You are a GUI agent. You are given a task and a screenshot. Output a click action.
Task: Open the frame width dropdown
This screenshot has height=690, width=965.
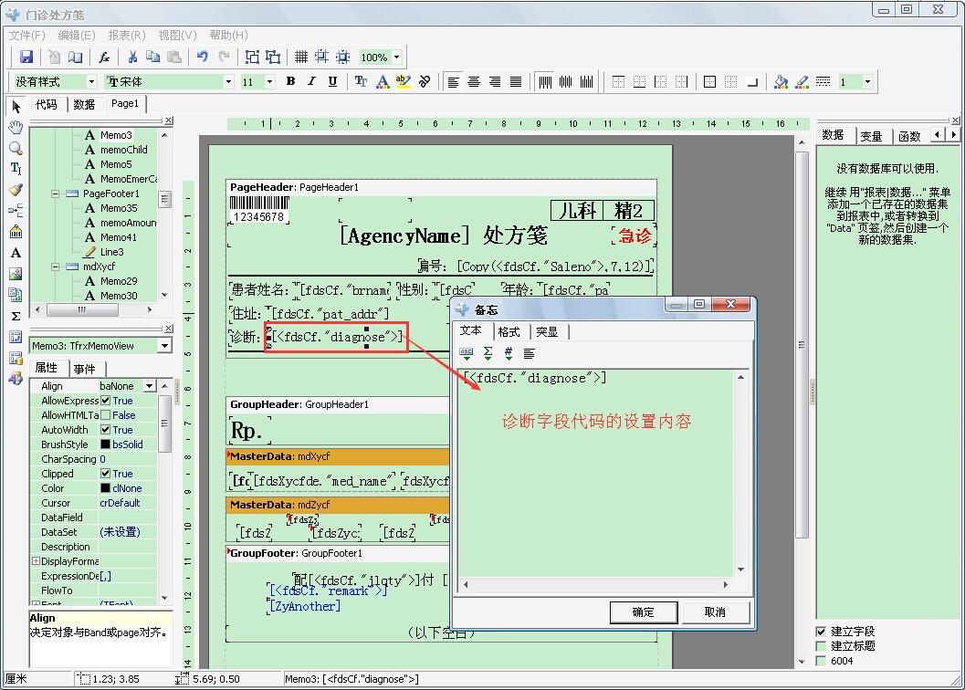pyautogui.click(x=867, y=81)
